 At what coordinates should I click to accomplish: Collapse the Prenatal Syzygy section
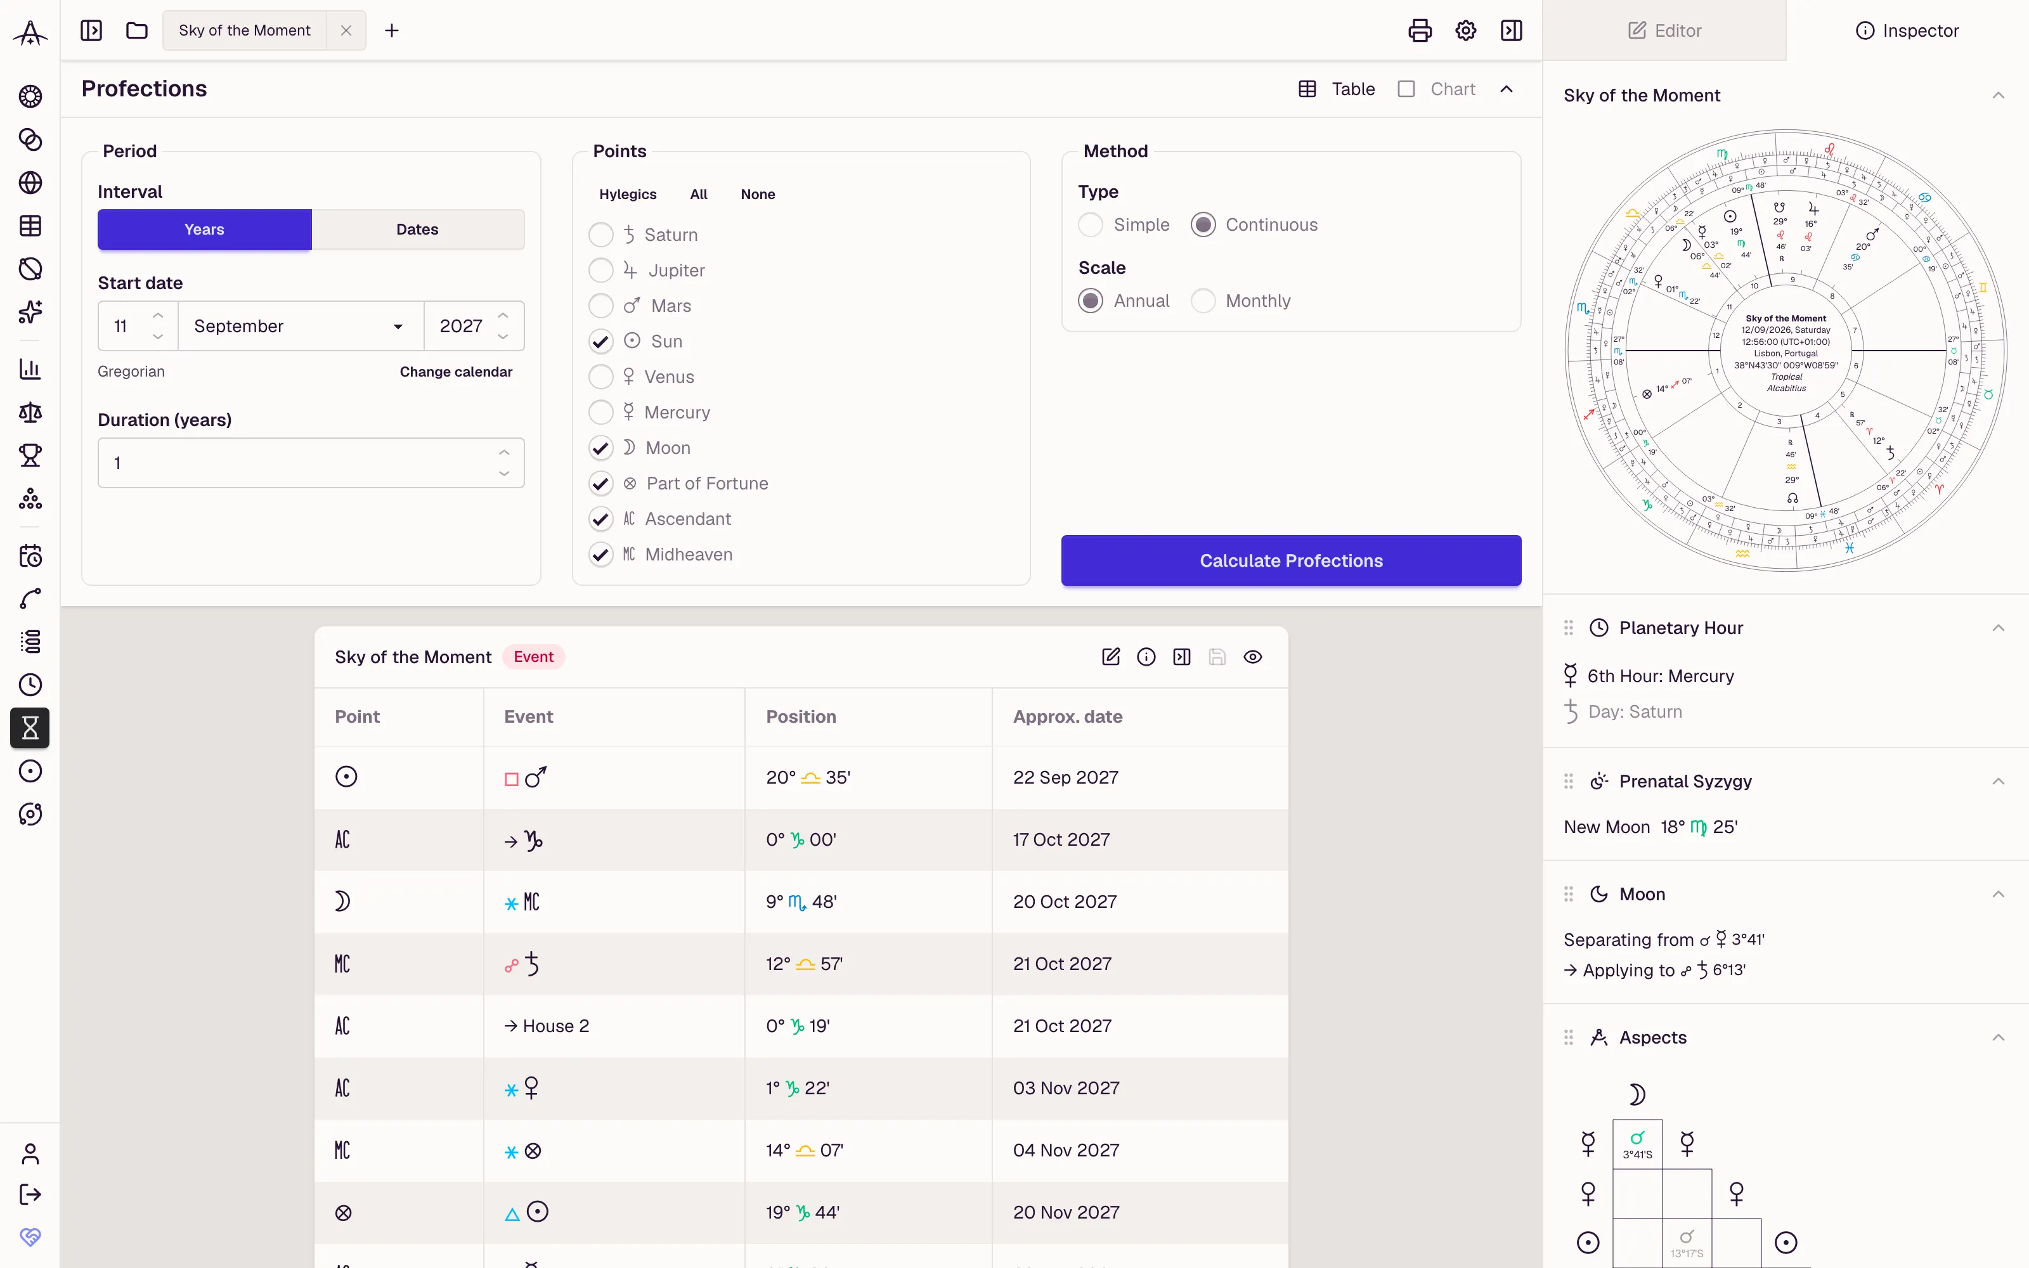[x=1999, y=782]
